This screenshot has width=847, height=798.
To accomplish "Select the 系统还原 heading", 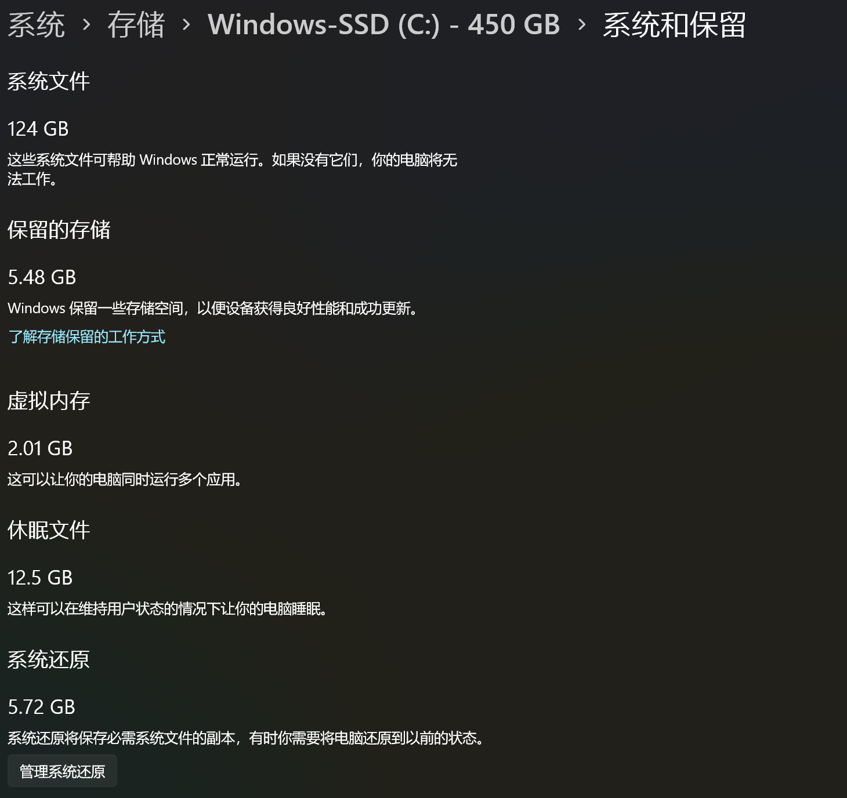I will tap(49, 659).
